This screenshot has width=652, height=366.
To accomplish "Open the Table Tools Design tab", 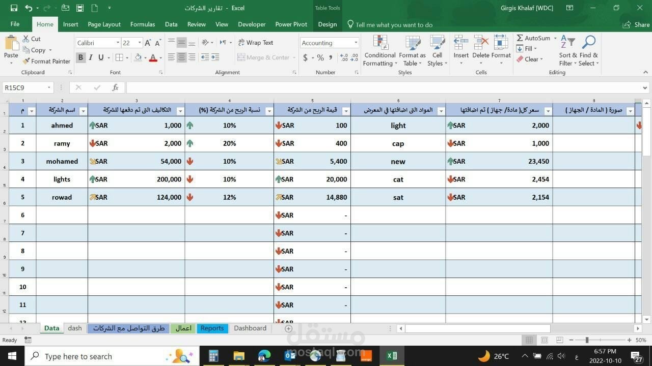I will click(328, 24).
